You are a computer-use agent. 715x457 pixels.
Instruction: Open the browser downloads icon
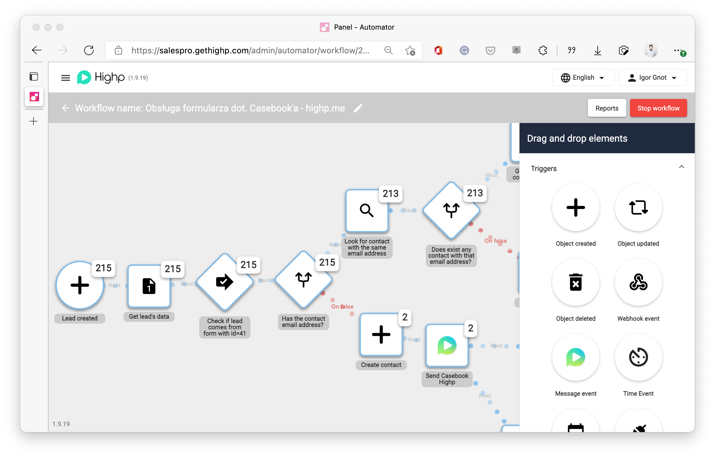tap(597, 50)
